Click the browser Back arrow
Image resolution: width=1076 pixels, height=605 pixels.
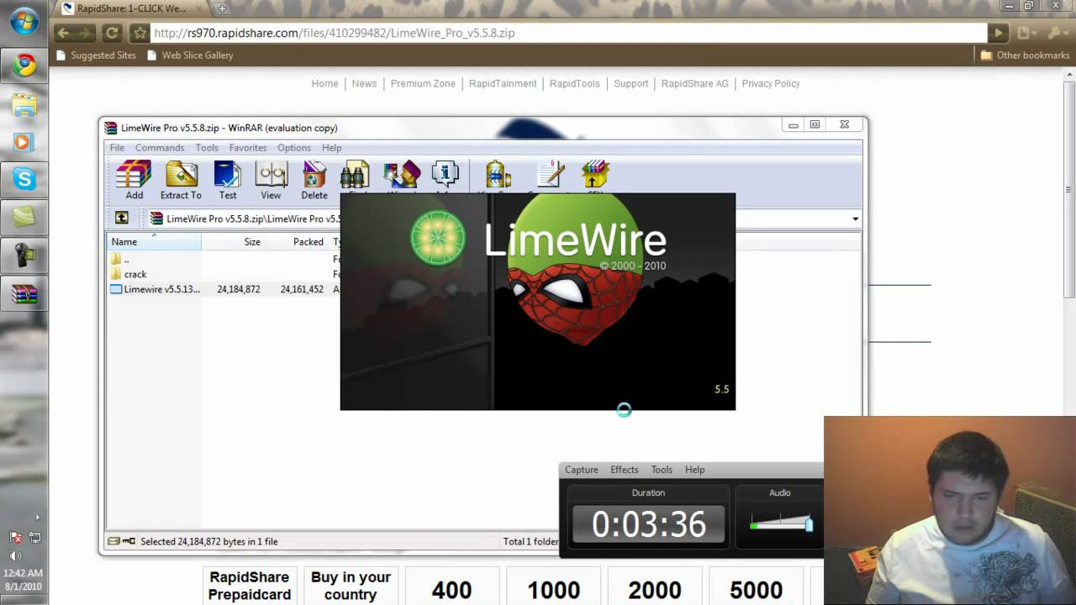pos(63,34)
